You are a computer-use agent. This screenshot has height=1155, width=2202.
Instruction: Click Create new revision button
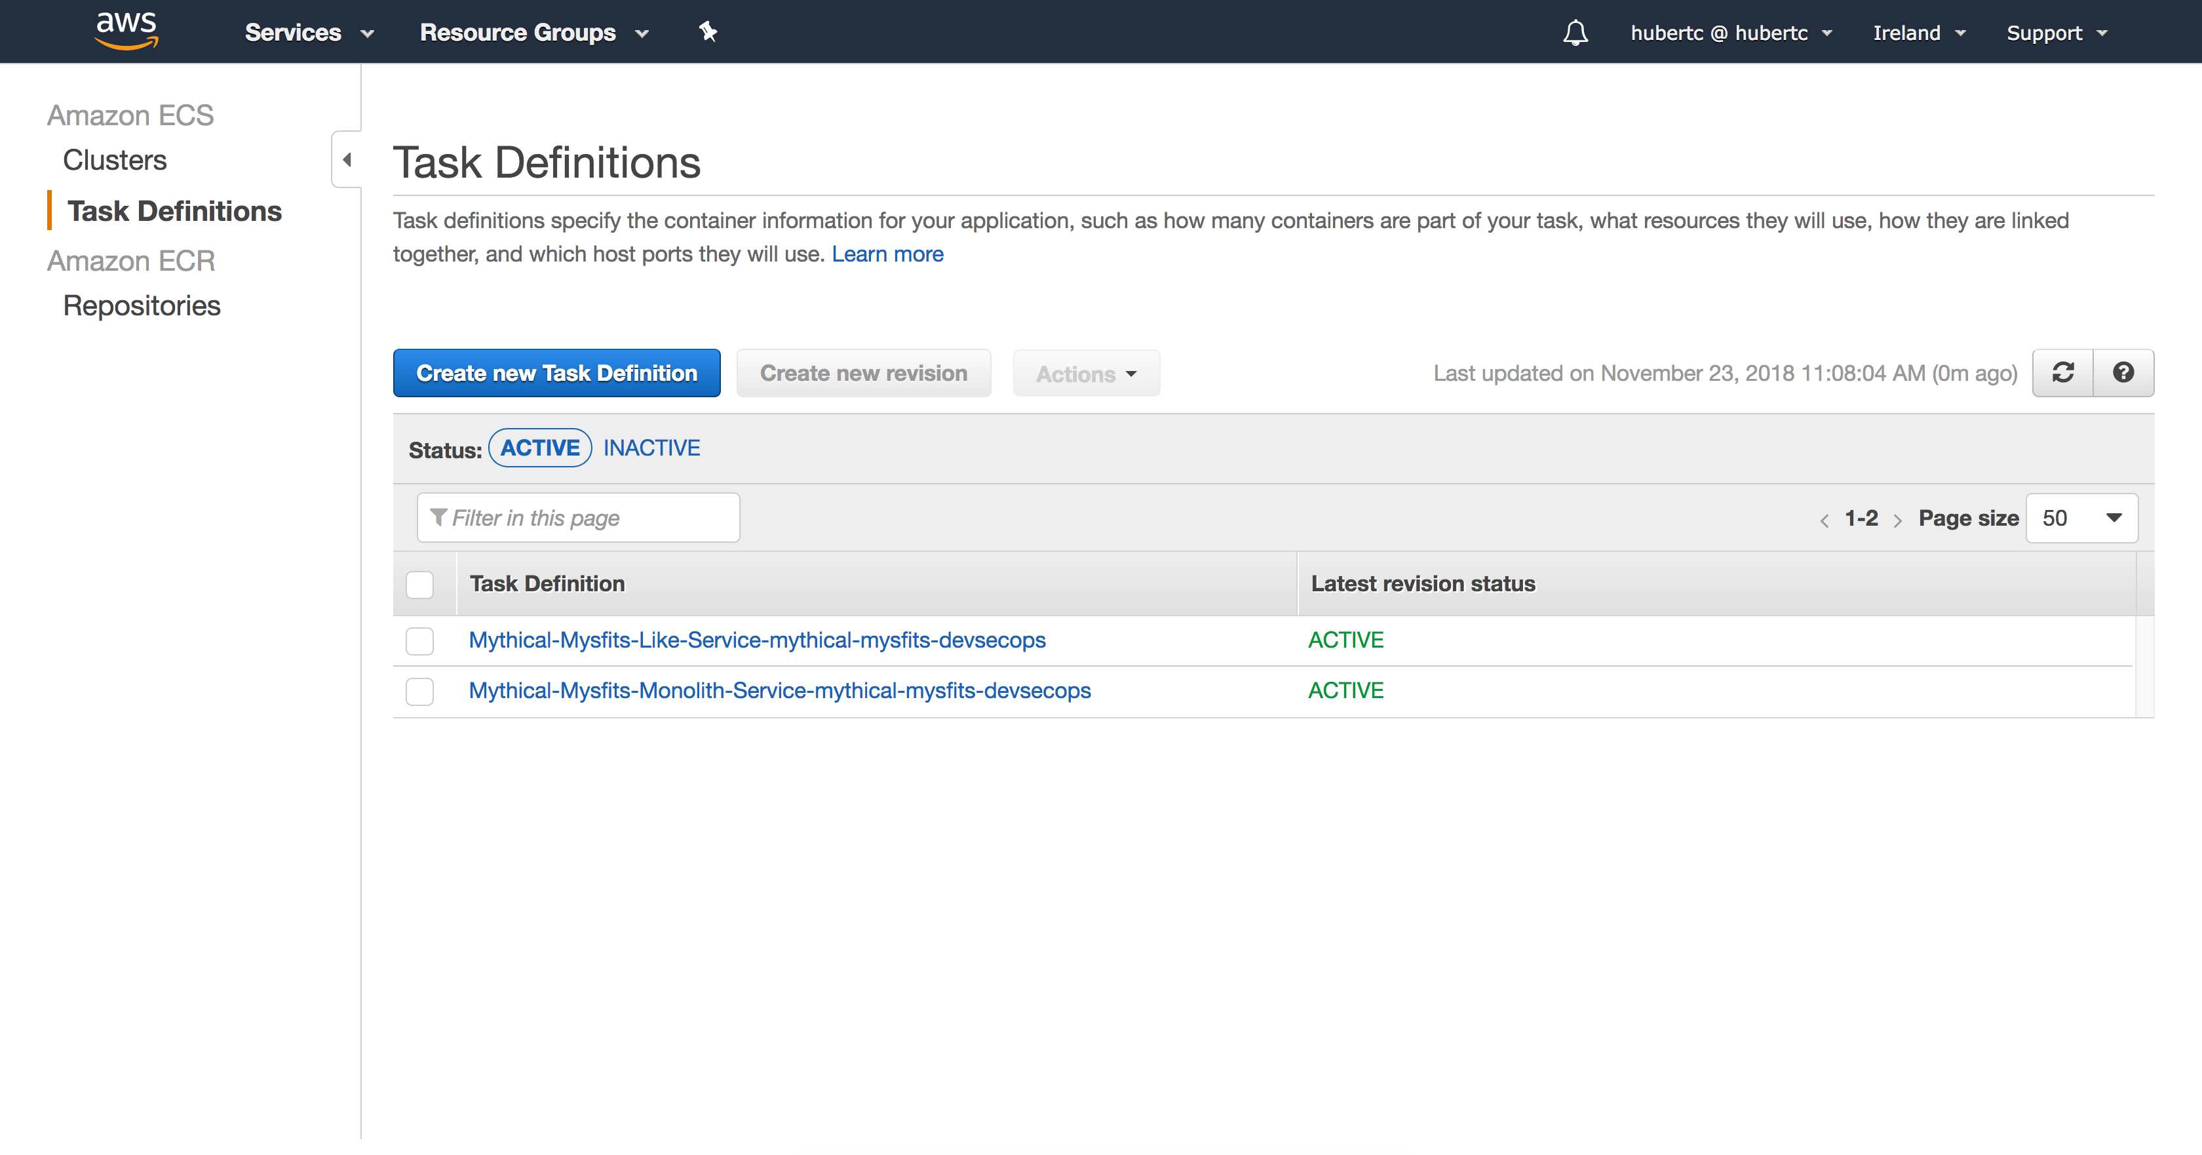(863, 373)
